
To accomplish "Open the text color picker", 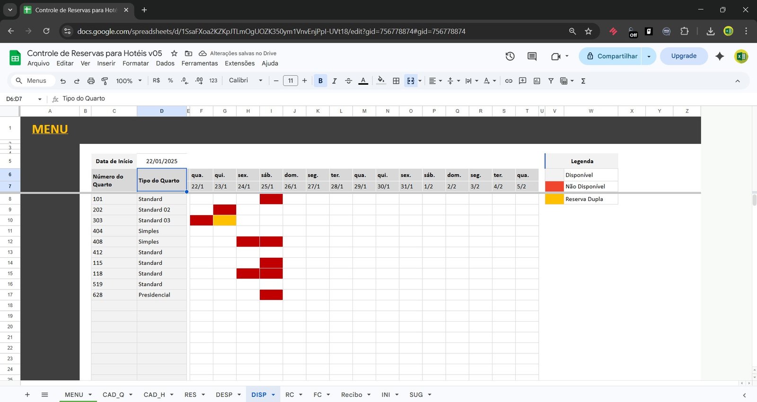I will (363, 81).
